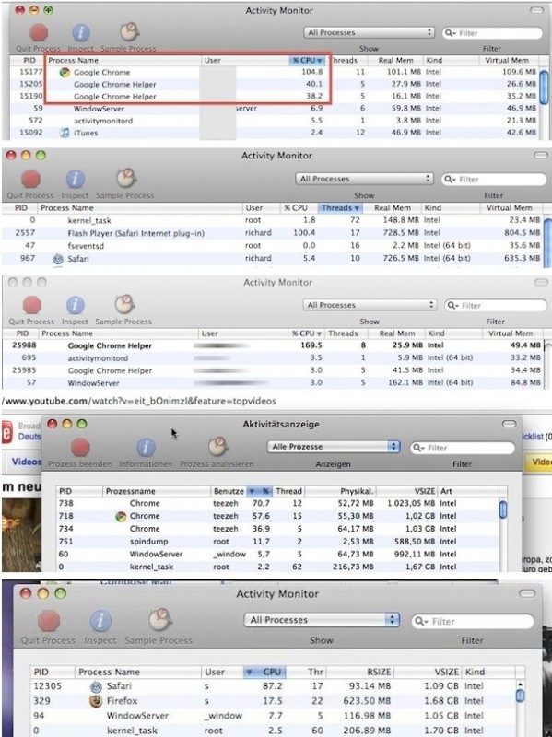This screenshot has width=552, height=737.
Task: Click Sample Process icon in window listing Firefox
Action: point(159,619)
